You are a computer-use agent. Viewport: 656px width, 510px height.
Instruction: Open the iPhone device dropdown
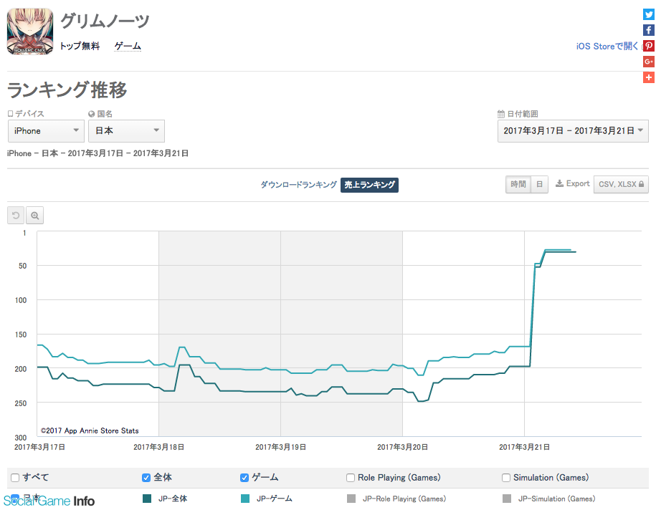coord(46,131)
